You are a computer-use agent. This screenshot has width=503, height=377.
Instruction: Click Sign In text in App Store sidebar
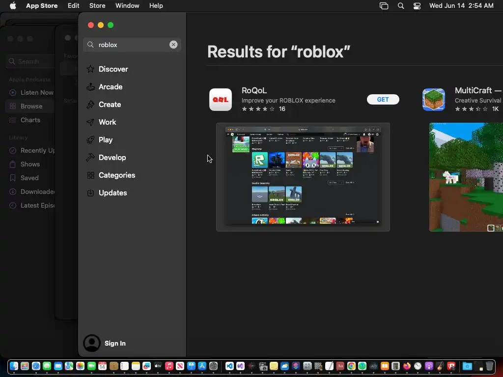(x=115, y=343)
